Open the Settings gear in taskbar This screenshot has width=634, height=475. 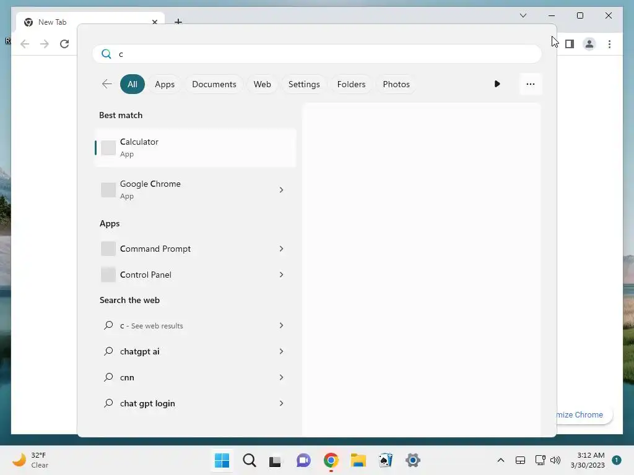click(x=413, y=460)
